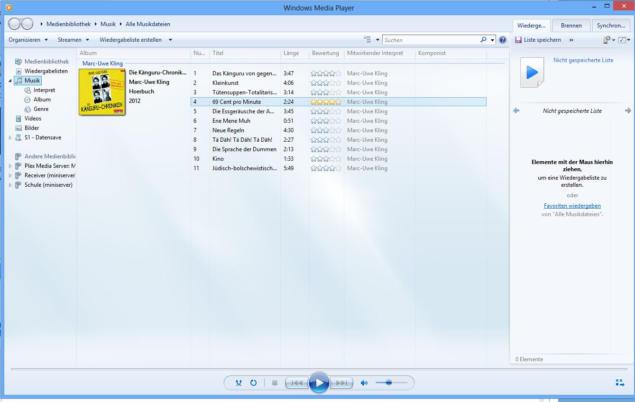Viewport: 635px width, 402px height.
Task: Skip to the previous track
Action: click(x=297, y=383)
